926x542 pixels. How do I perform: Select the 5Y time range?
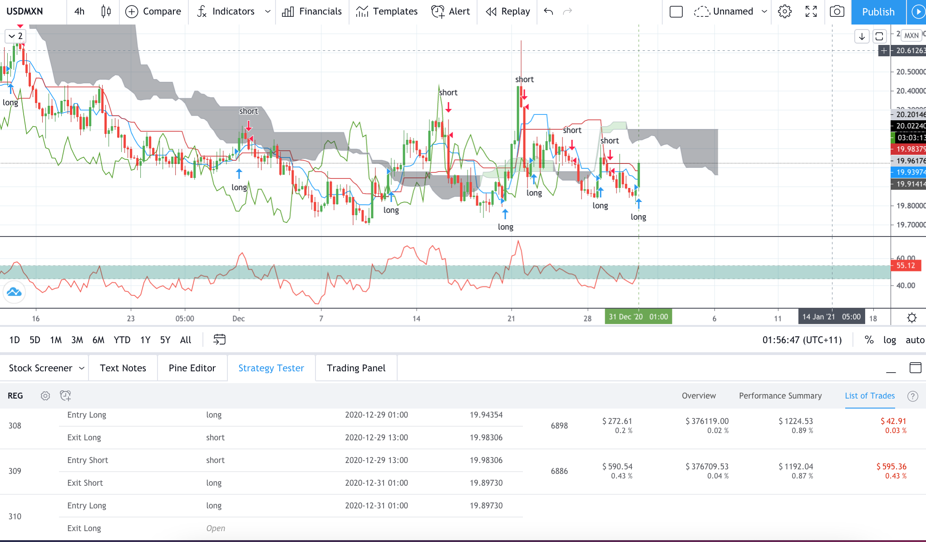point(165,340)
